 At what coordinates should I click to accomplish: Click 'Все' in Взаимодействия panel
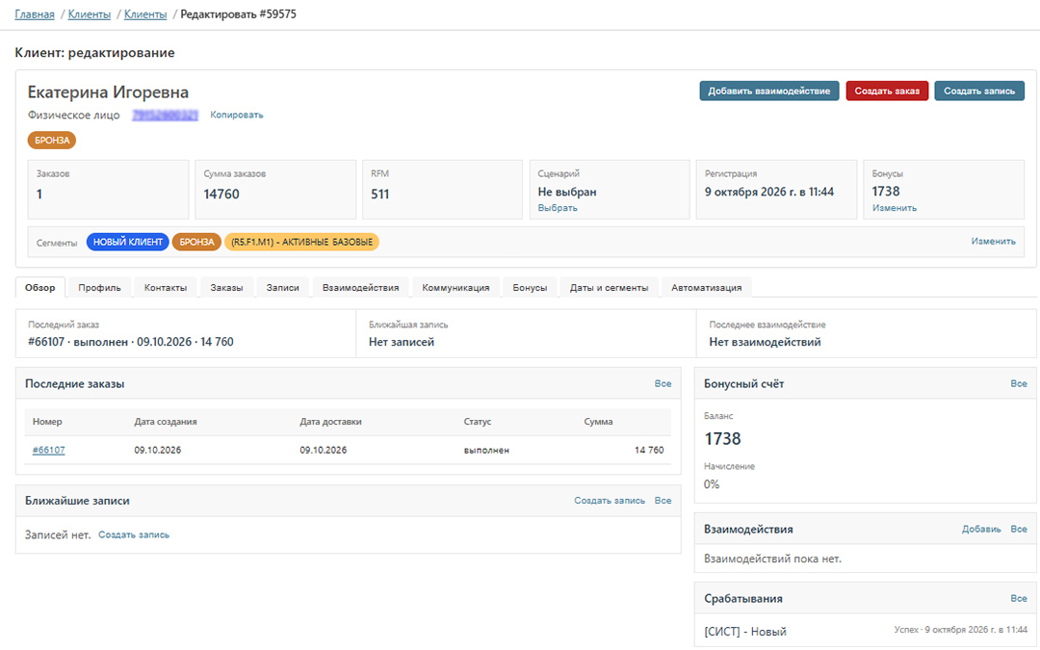pos(1018,529)
